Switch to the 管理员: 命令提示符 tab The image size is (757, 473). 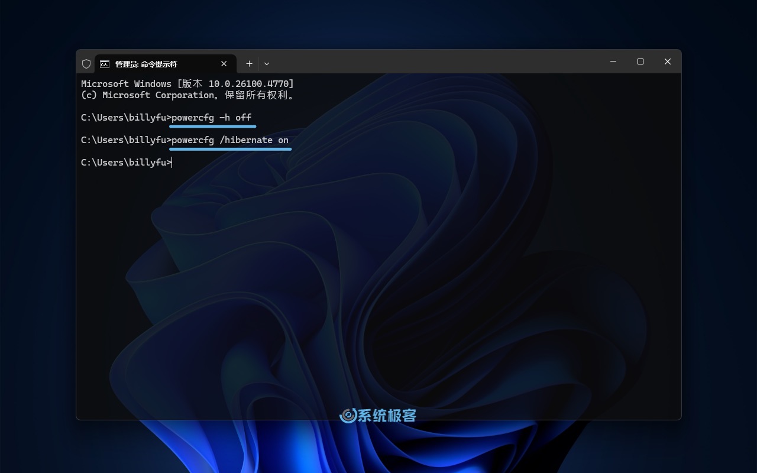(x=166, y=64)
